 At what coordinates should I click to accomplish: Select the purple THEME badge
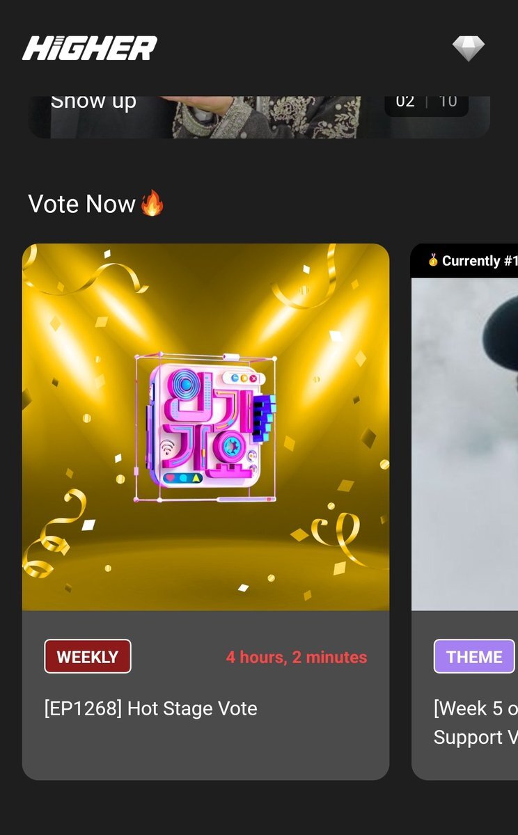coord(474,656)
